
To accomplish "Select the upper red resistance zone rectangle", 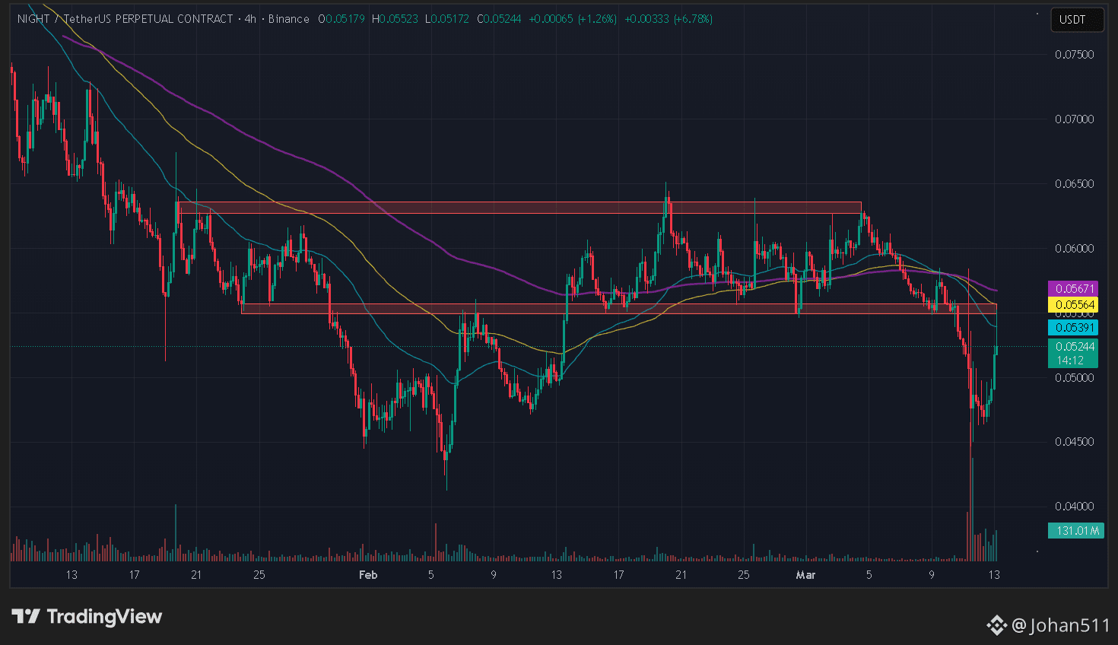I will pyautogui.click(x=519, y=208).
